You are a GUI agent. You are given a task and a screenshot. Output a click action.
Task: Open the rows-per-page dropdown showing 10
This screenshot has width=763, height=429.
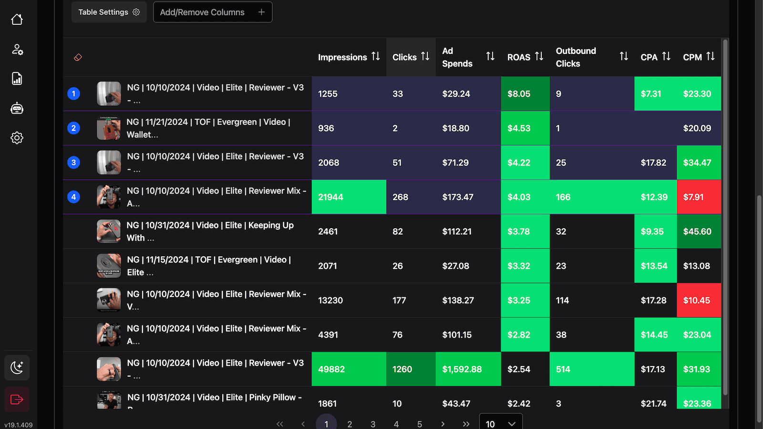(500, 423)
